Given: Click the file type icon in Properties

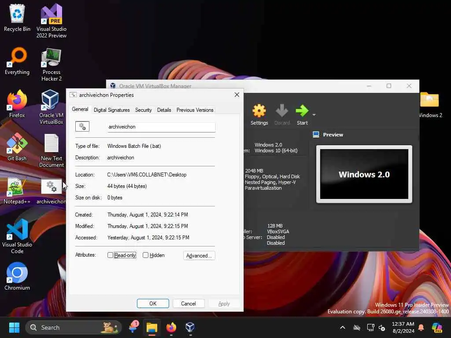Looking at the screenshot, I should coord(82,126).
